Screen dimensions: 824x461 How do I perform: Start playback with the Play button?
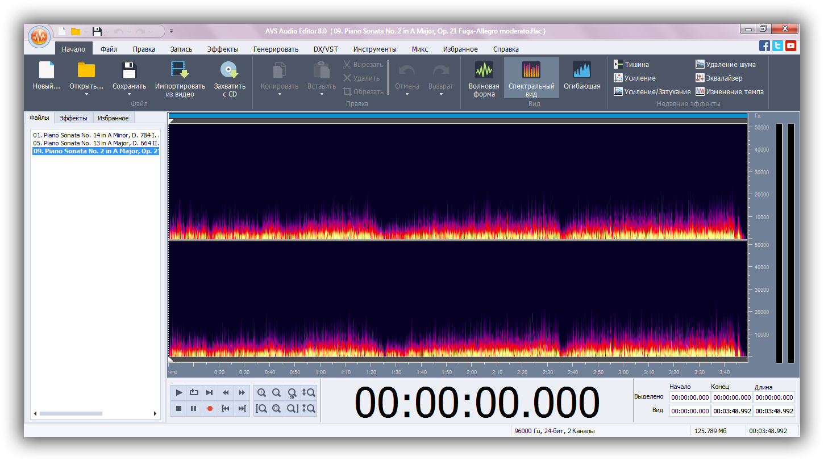pyautogui.click(x=179, y=392)
